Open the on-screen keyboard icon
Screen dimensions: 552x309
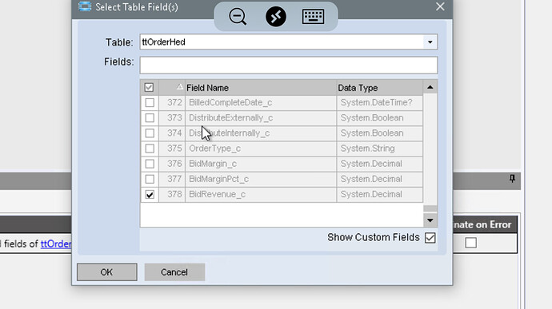pyautogui.click(x=313, y=17)
